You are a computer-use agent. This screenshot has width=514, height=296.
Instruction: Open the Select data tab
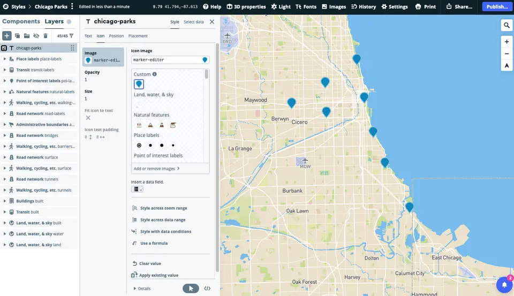[x=194, y=22]
